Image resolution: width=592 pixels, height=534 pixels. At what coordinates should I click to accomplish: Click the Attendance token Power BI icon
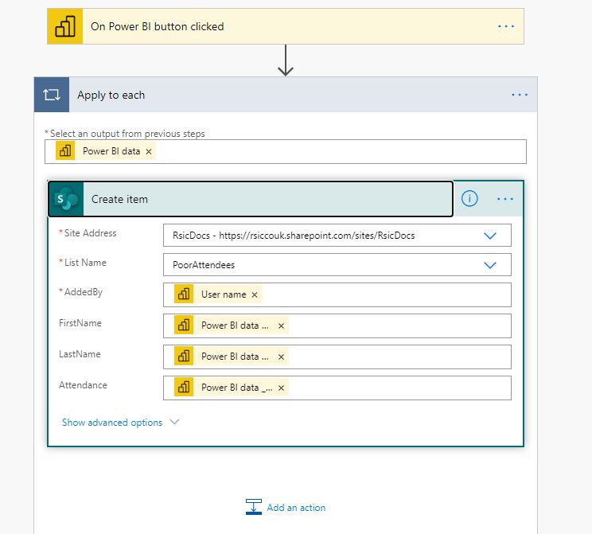(x=184, y=387)
